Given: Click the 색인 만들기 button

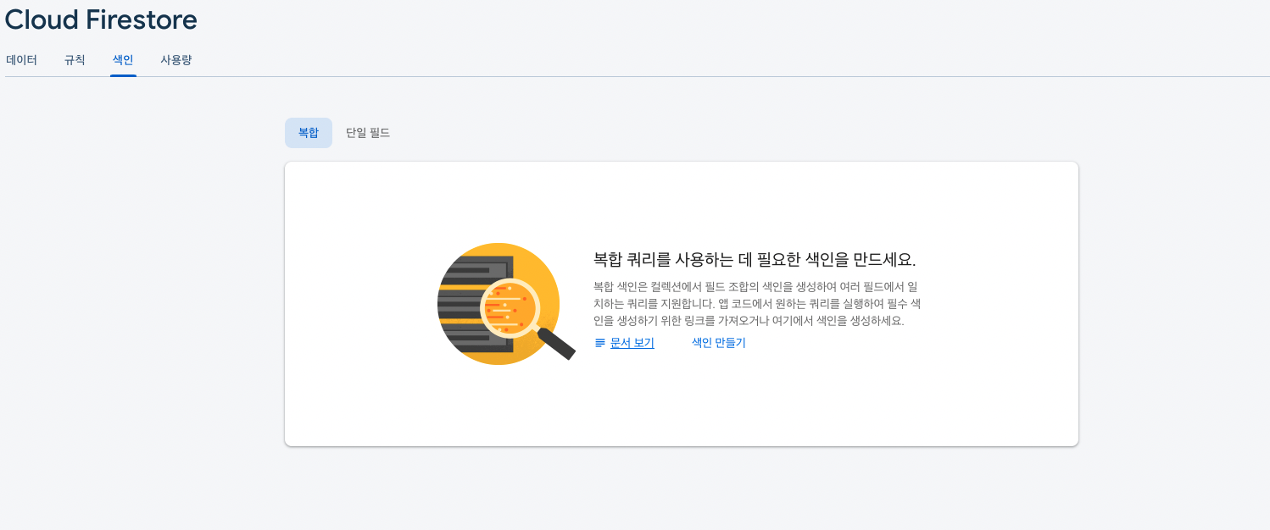Looking at the screenshot, I should (719, 343).
